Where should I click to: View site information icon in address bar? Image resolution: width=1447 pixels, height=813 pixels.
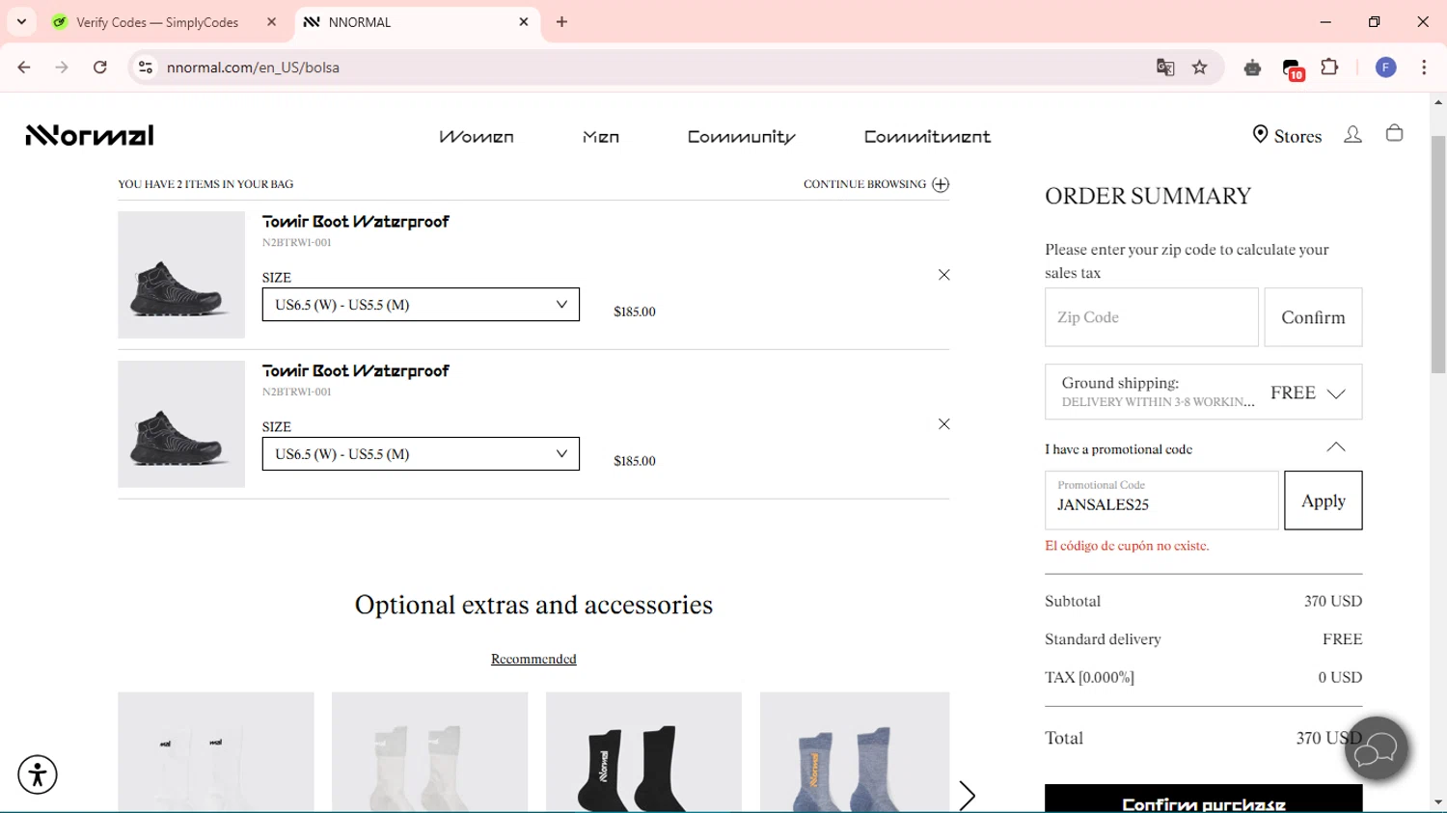tap(146, 68)
